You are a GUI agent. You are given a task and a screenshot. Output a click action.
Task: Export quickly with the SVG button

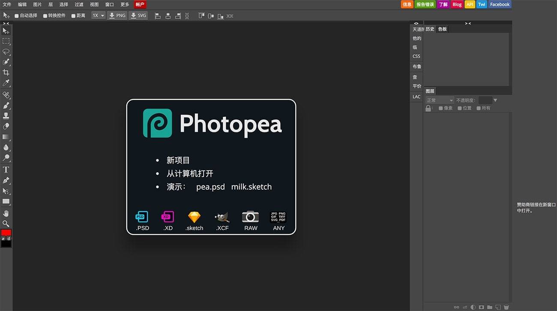coord(138,15)
